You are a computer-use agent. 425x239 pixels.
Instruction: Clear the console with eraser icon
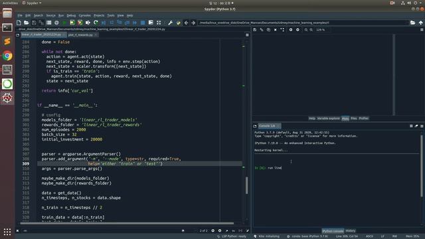(x=416, y=126)
